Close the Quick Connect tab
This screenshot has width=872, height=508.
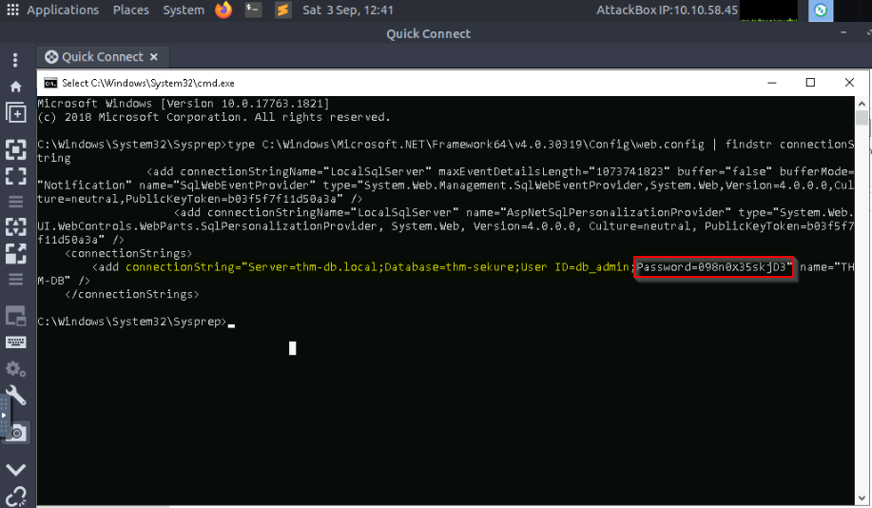pyautogui.click(x=154, y=57)
